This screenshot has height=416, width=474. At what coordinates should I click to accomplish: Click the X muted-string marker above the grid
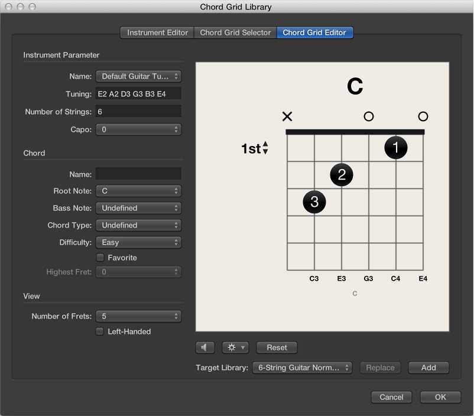(x=287, y=116)
